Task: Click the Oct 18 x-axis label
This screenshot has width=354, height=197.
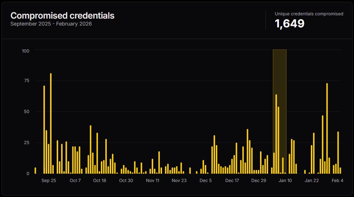Action: click(99, 181)
